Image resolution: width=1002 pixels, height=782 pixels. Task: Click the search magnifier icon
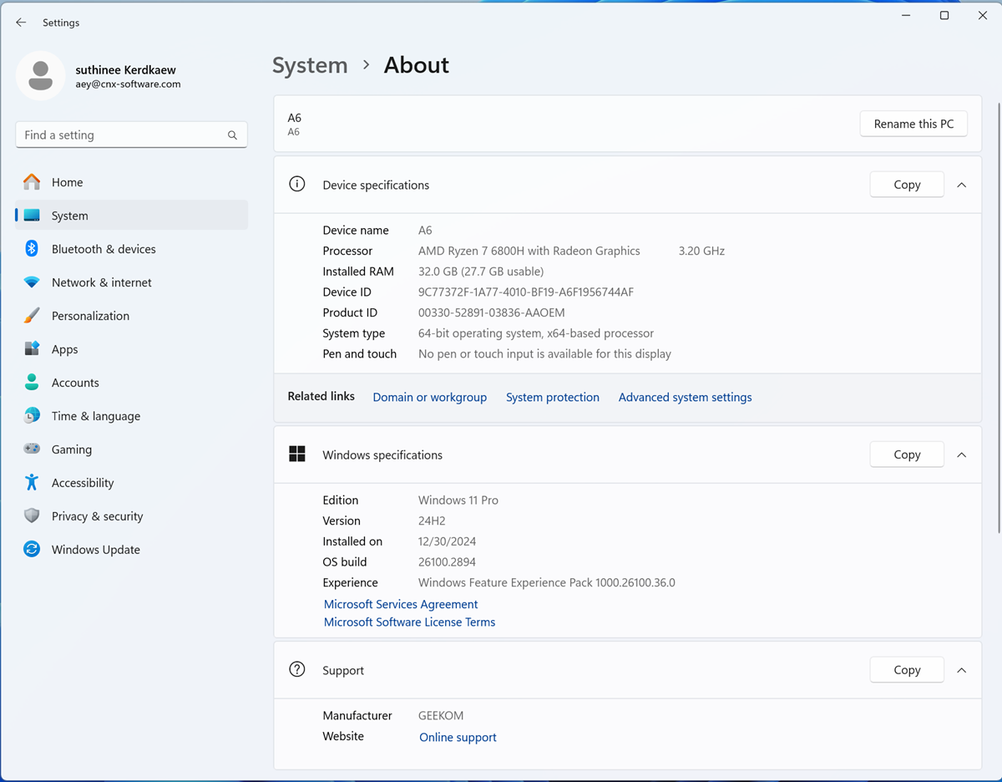pos(232,135)
